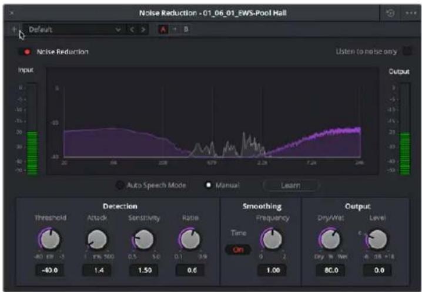Click the Ratio knob
The width and height of the screenshot is (422, 292).
[190, 239]
